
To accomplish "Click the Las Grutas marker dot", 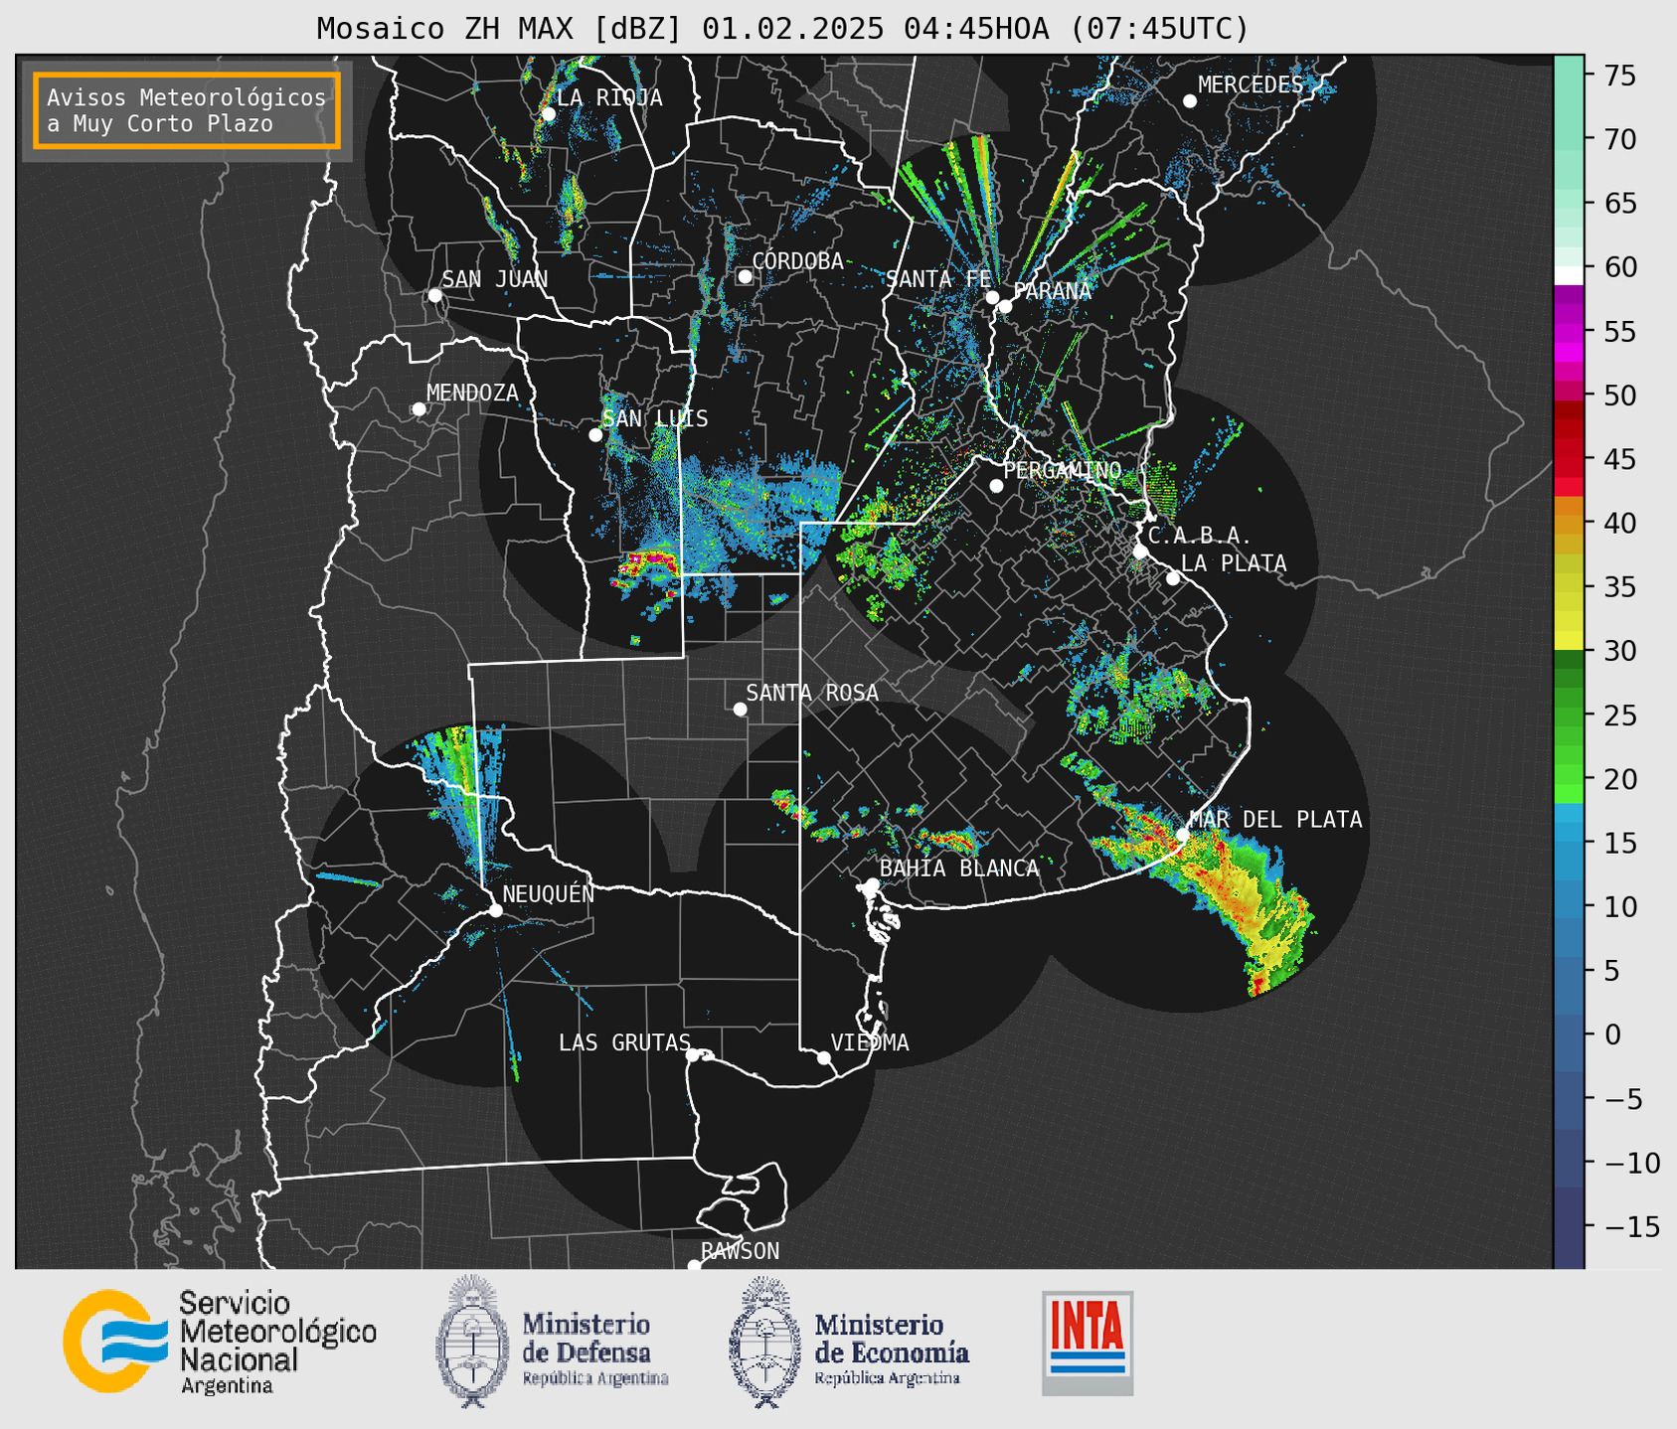I will (x=693, y=1055).
